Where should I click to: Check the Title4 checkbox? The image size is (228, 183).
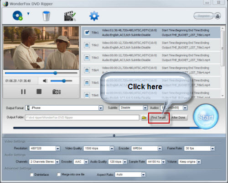coord(87,70)
